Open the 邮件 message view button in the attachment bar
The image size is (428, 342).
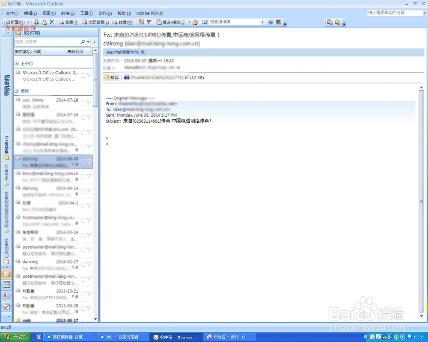[112, 78]
